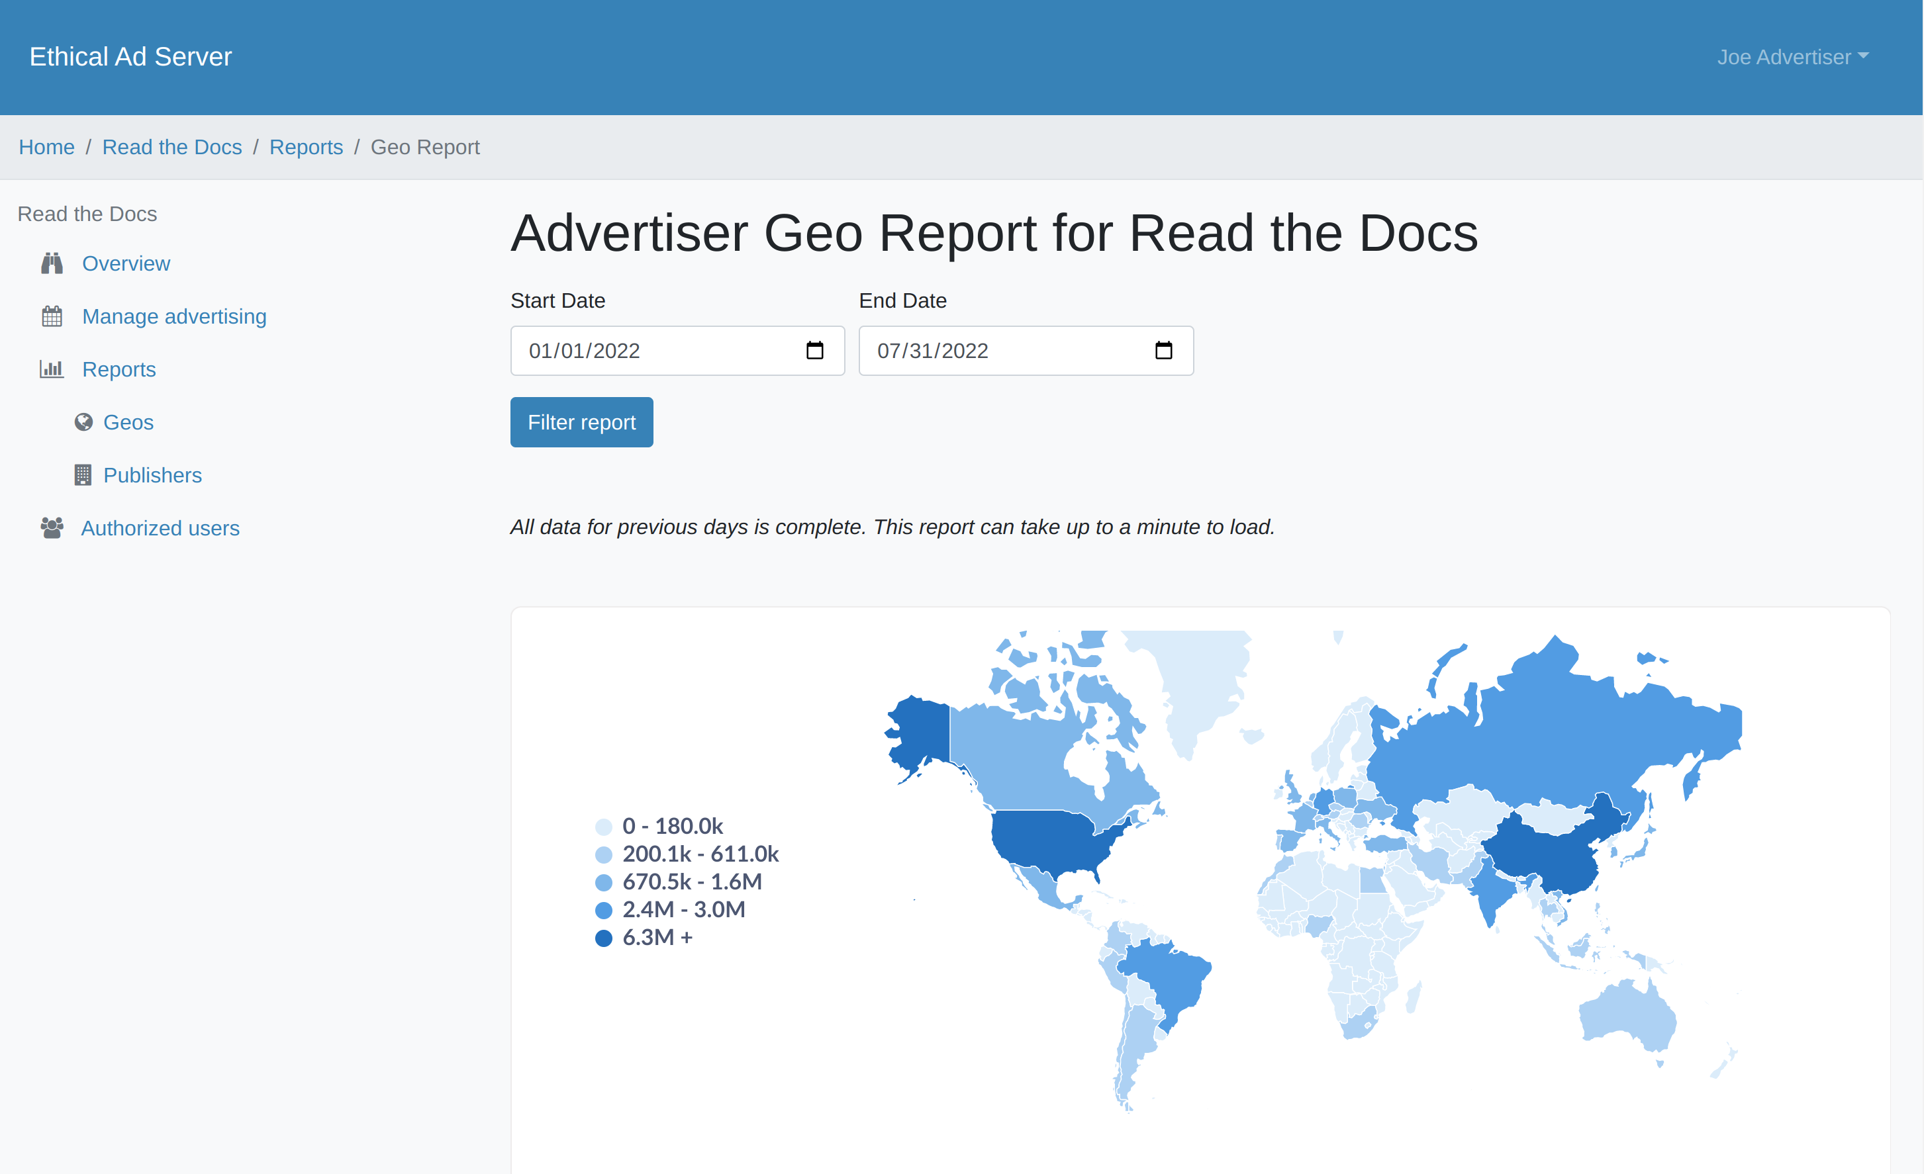Open the Publishers report in sidebar

pos(152,475)
